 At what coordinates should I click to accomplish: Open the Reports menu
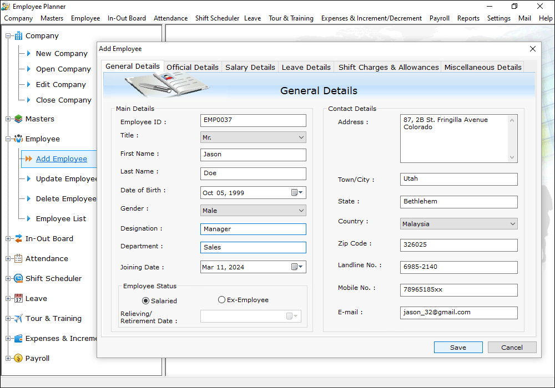(x=468, y=18)
